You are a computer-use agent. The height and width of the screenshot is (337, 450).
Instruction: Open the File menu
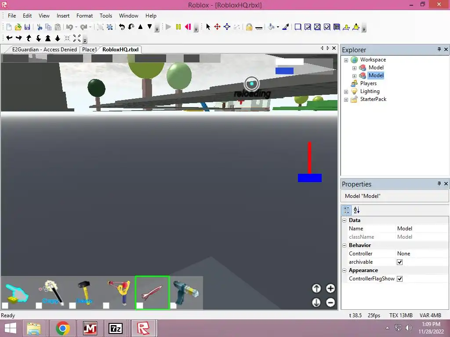[12, 16]
